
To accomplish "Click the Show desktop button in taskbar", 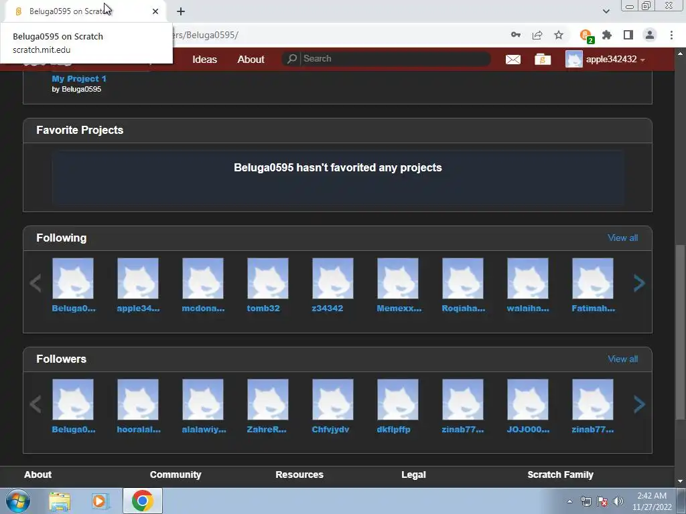I will click(x=681, y=501).
